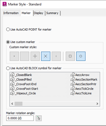106x126 pixels.
Task: Select the dot custom marker style
Action: [14, 56]
